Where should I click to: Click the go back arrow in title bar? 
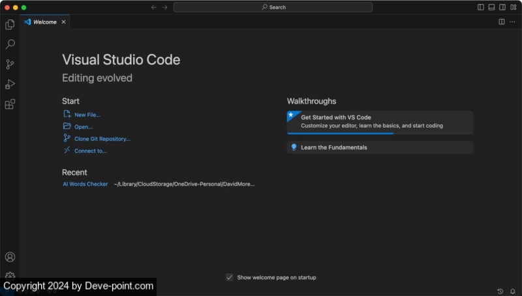(x=154, y=7)
